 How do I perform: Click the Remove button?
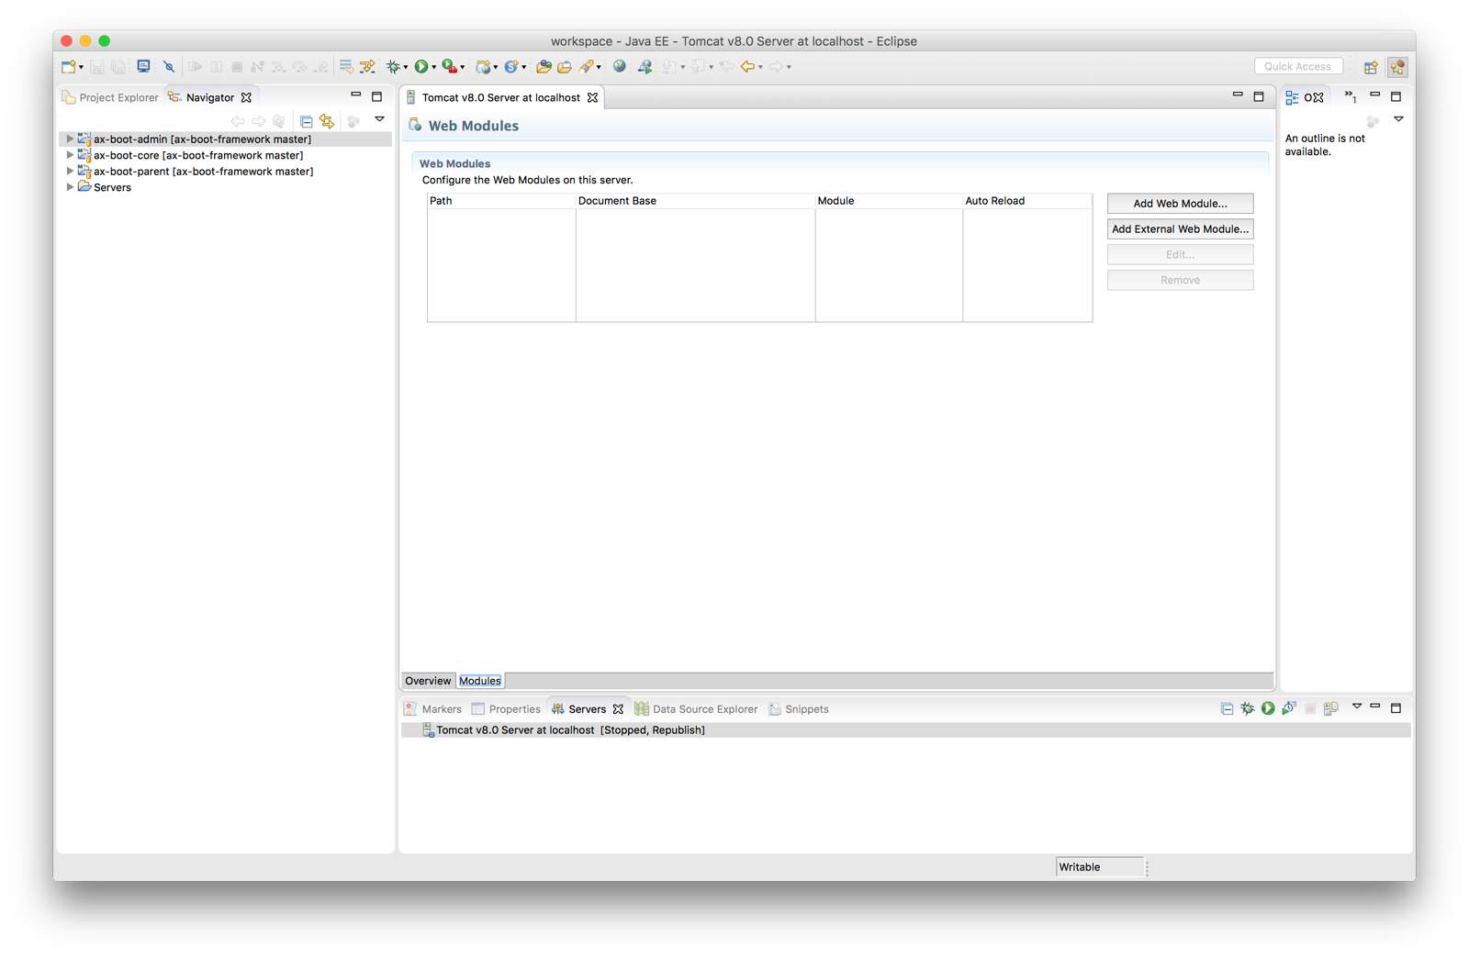(1180, 280)
